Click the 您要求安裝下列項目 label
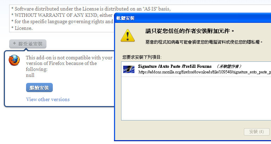 coord(142,57)
